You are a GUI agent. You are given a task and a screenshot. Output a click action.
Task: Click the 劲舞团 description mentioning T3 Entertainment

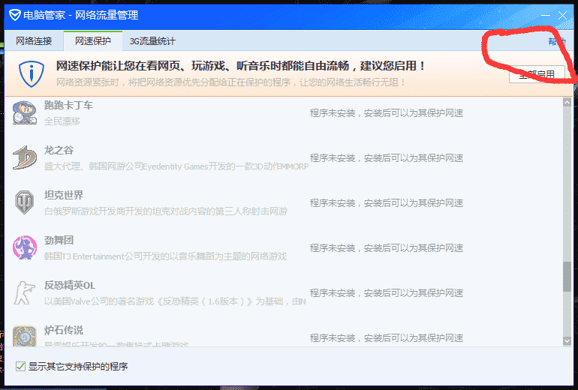click(165, 256)
